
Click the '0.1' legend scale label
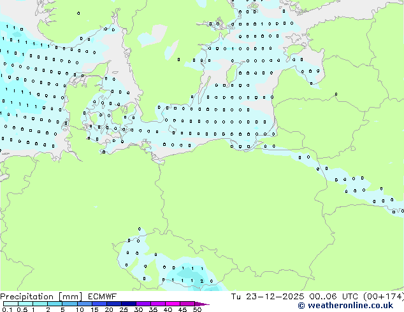pyautogui.click(x=7, y=309)
